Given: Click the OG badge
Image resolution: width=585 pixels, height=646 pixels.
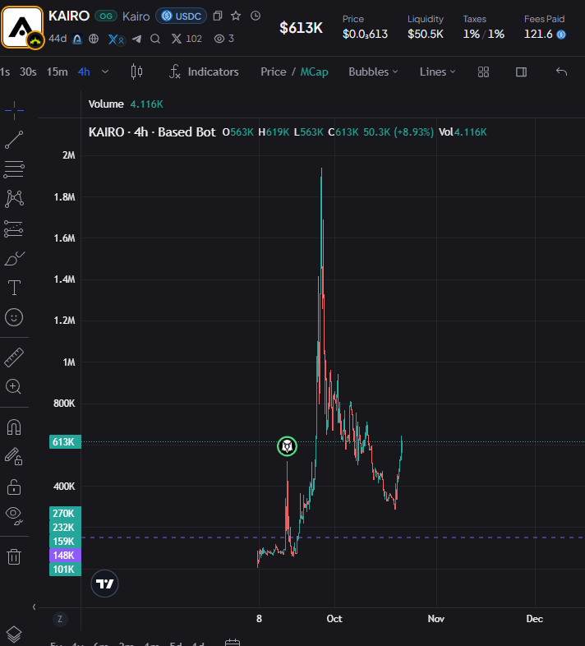Looking at the screenshot, I should coord(106,16).
